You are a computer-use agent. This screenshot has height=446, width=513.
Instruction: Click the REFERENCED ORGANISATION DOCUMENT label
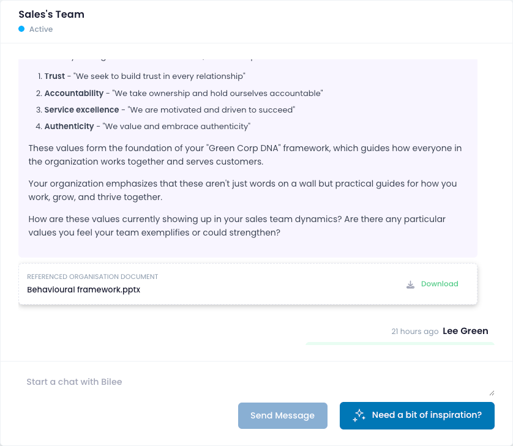pos(92,277)
